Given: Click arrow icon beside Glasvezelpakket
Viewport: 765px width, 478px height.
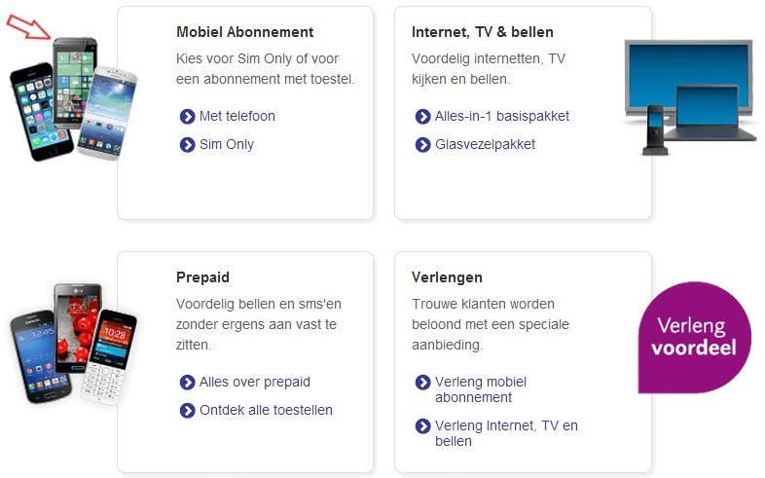Looking at the screenshot, I should [x=422, y=145].
